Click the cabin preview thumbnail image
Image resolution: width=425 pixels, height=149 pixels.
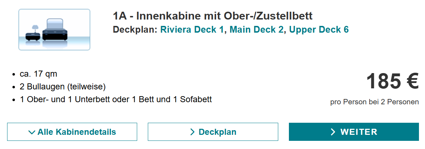54,30
